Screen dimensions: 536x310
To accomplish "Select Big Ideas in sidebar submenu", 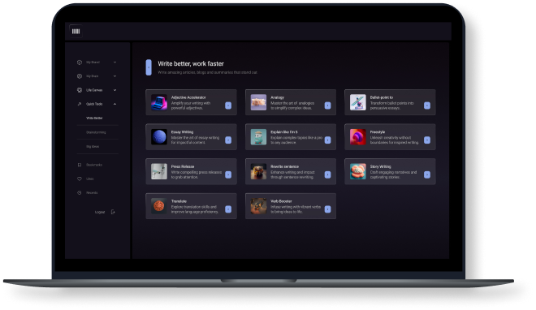I will point(93,146).
